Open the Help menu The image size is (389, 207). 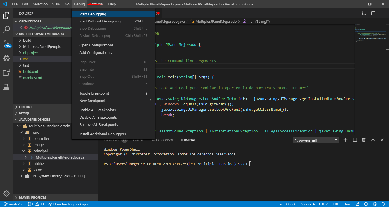pyautogui.click(x=112, y=4)
